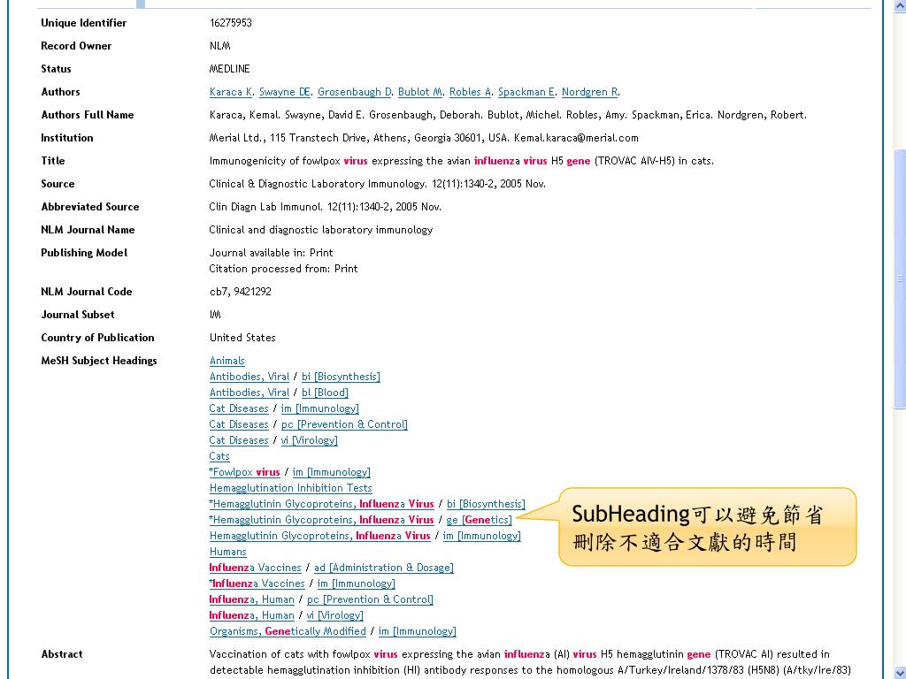Click 'Clinical and diagnostic laboratory immunology' journal name

pos(320,230)
